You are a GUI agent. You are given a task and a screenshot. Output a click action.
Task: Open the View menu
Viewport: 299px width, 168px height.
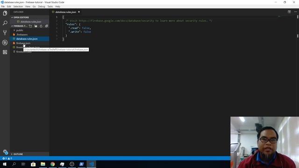(x=28, y=7)
